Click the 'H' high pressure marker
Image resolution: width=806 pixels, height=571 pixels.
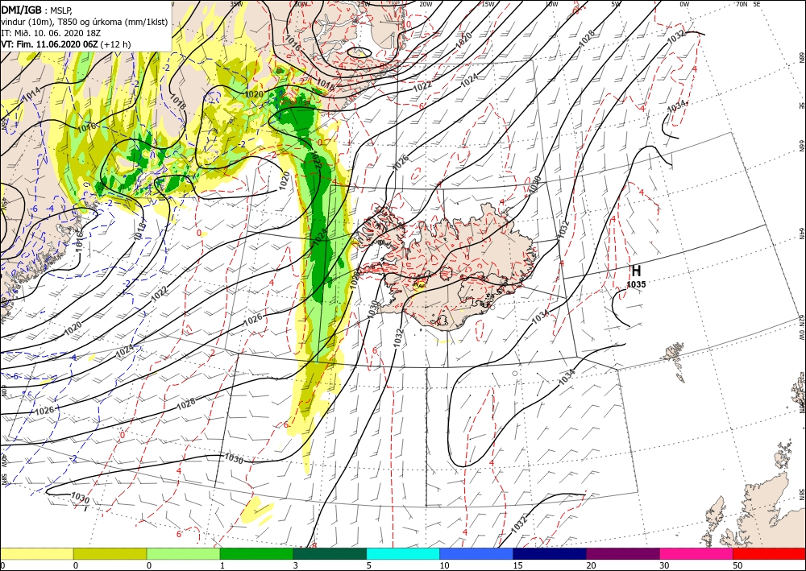tap(636, 271)
